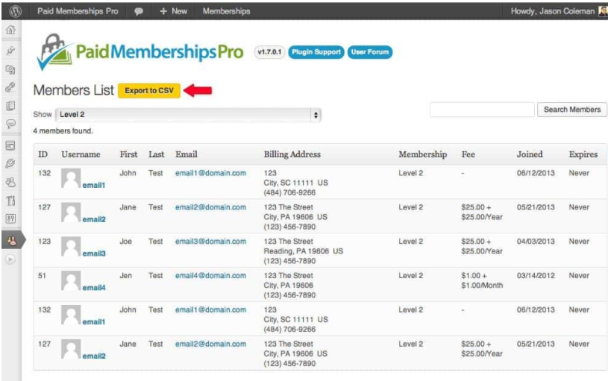Open the comments bubble in admin bar
Screen dimensions: 608x381
click(x=139, y=12)
